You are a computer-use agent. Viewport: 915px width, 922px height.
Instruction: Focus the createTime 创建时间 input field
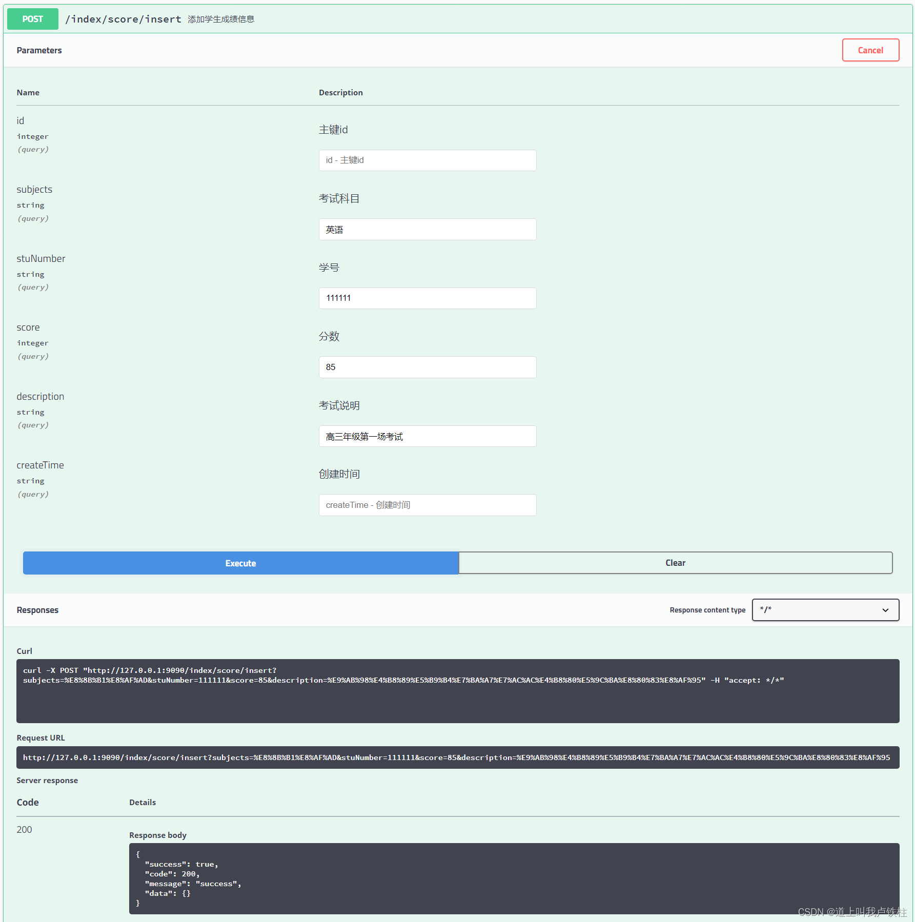[x=427, y=505]
